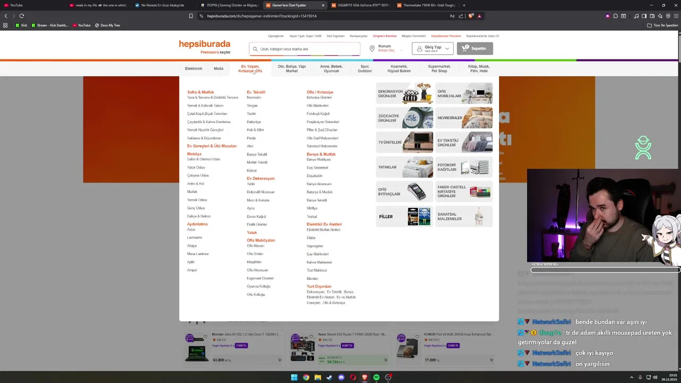This screenshot has height=383, width=681.
Task: Favorite the Monster Abra product heart icon
Action: (205, 337)
